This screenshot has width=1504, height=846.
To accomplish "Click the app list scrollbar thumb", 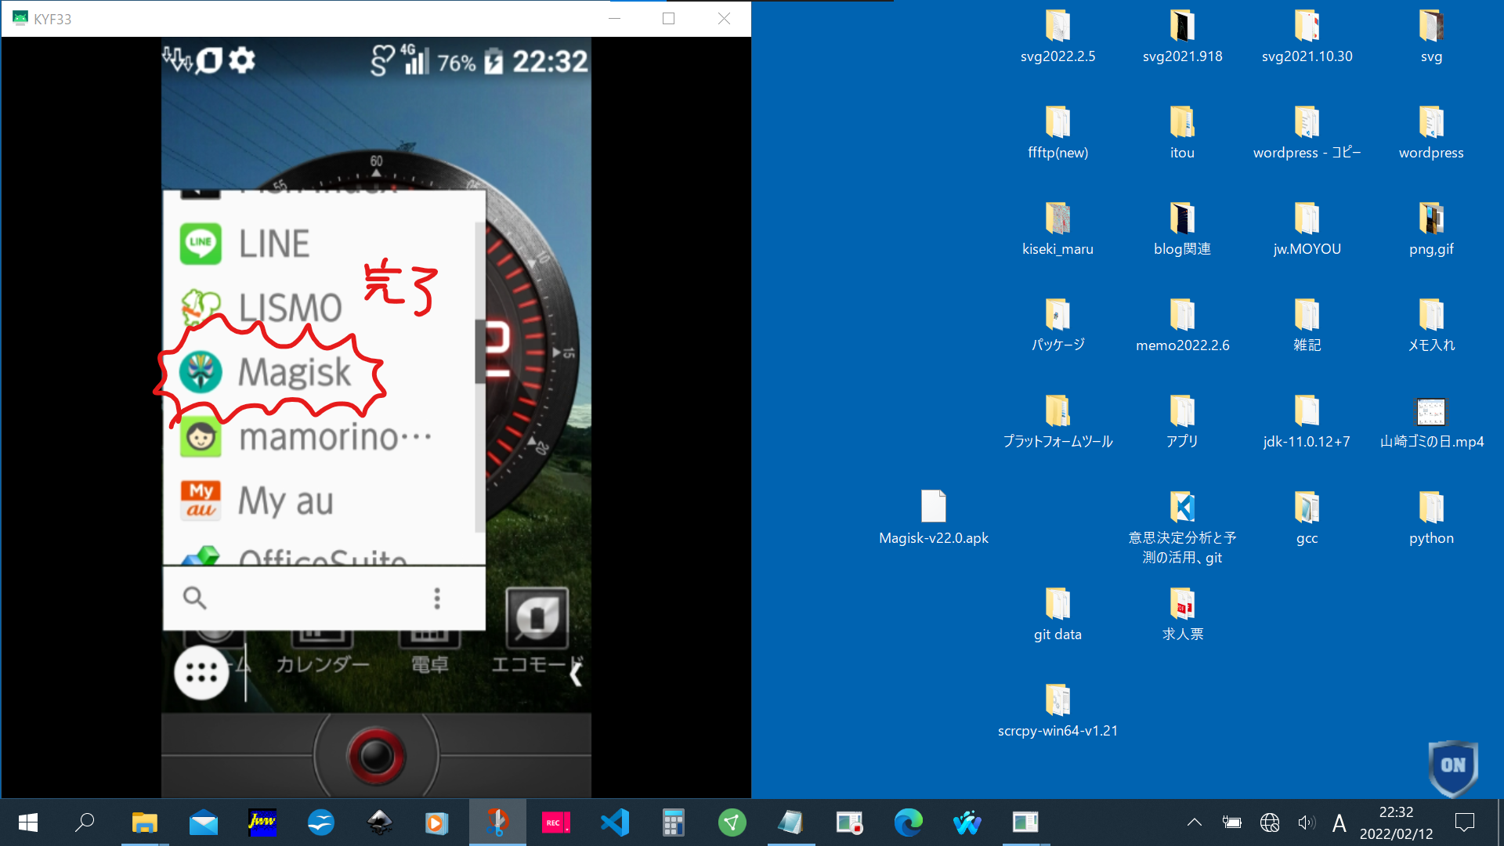I will 480,350.
